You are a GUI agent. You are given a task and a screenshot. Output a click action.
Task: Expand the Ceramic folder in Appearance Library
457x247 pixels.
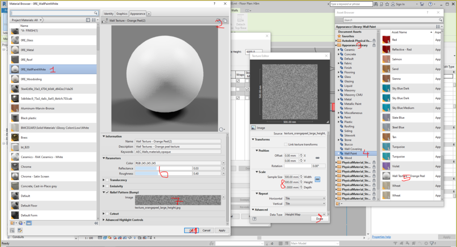pyautogui.click(x=339, y=50)
